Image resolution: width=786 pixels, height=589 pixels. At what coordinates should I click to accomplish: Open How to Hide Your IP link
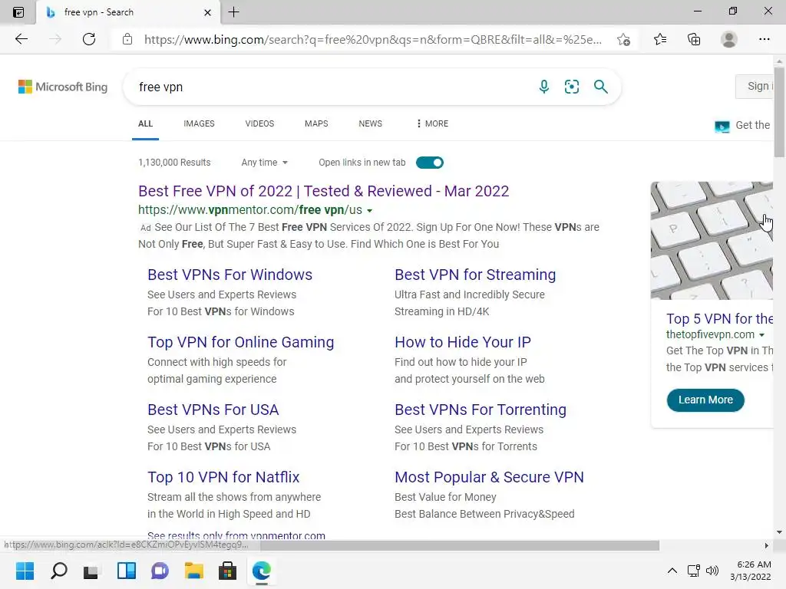463,342
